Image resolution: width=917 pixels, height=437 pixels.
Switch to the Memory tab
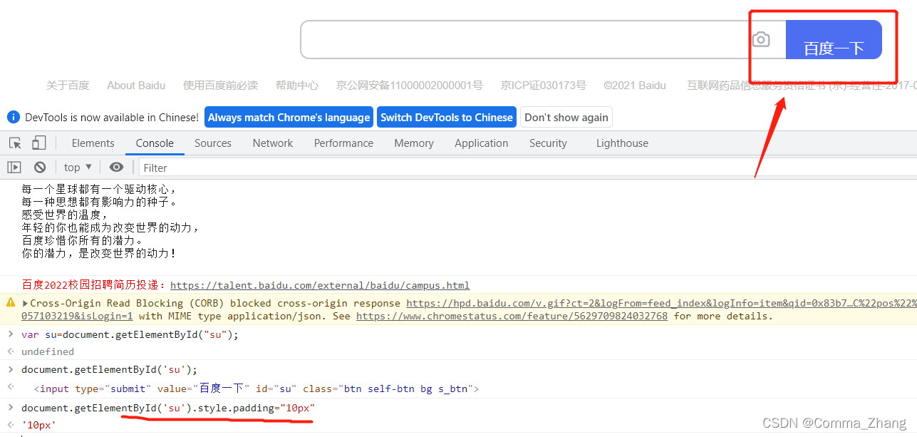(x=414, y=143)
